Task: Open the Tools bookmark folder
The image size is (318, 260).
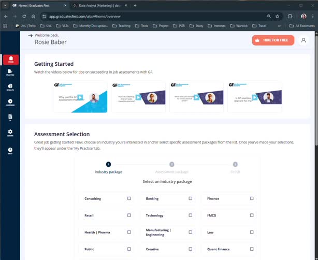Action: point(141,26)
